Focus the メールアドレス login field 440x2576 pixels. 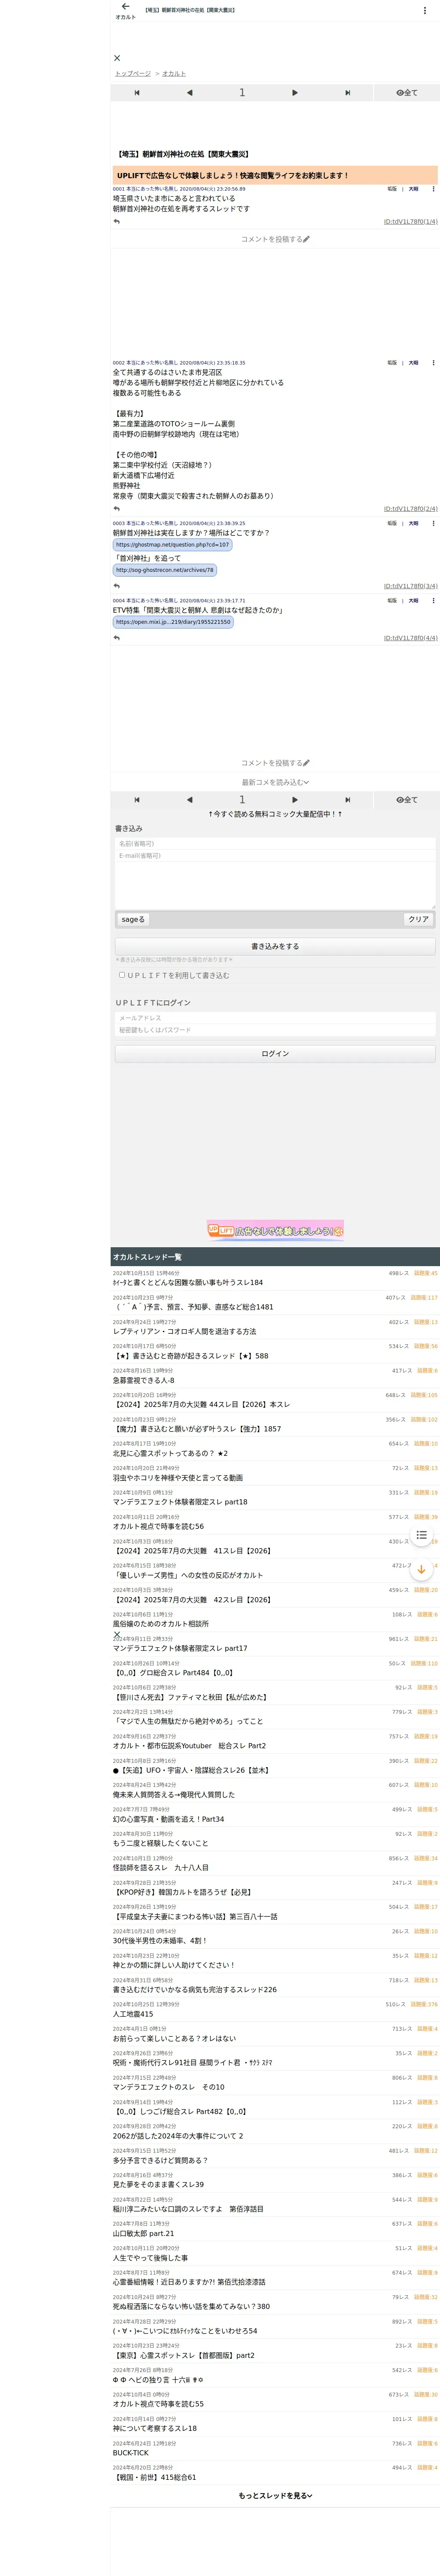(x=275, y=1018)
